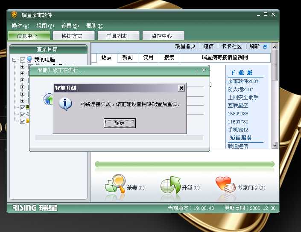Open the 瑞星病毒疫情监测网 tab
Image resolution: width=301 pixels, height=232 pixels.
[225, 57]
